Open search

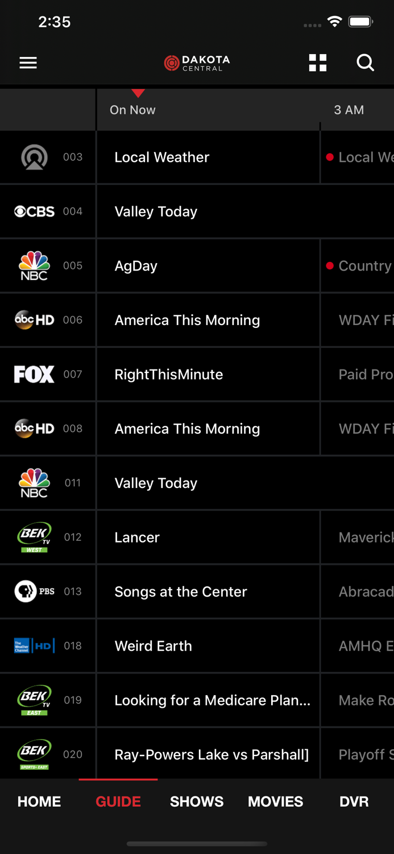365,63
